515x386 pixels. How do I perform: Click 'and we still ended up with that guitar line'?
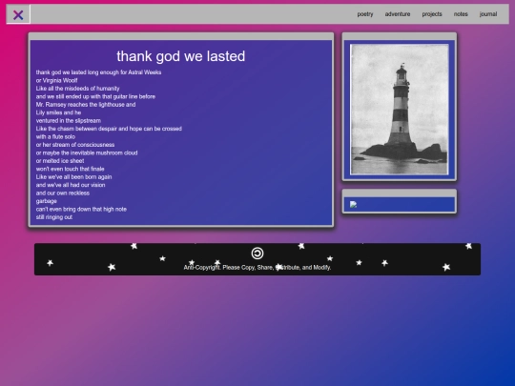pos(95,96)
